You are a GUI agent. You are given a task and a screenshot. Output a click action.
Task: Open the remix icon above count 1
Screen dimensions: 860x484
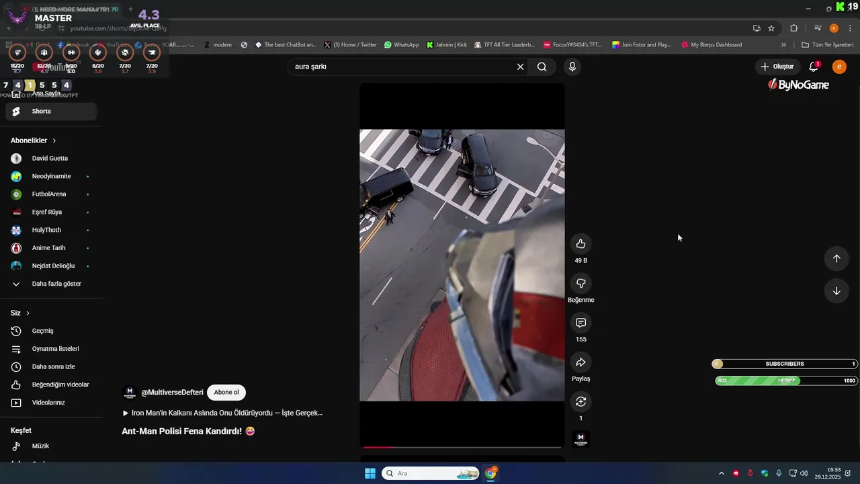click(580, 401)
